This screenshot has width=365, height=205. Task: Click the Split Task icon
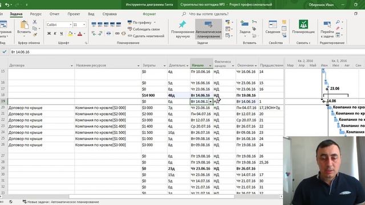(x=109, y=34)
